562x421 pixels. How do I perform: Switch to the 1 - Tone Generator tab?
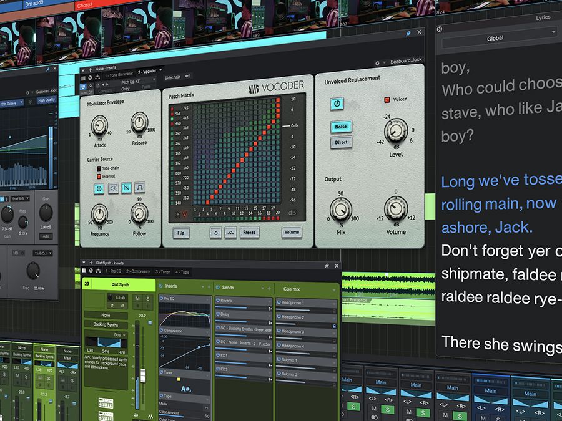(119, 75)
